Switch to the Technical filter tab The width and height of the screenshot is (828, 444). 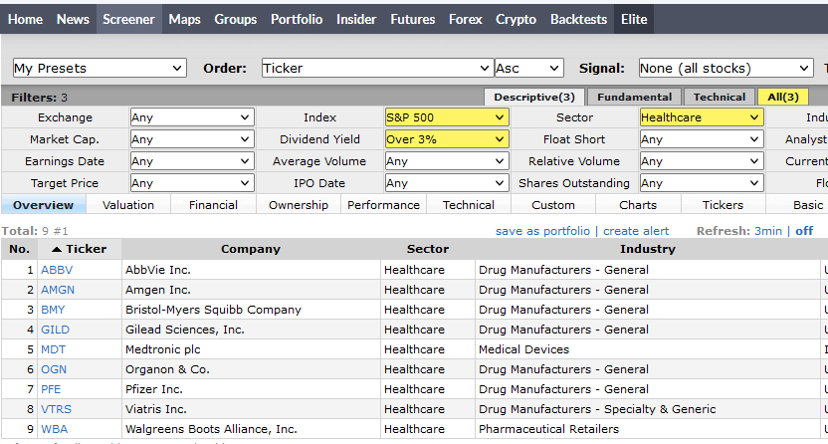click(x=720, y=98)
